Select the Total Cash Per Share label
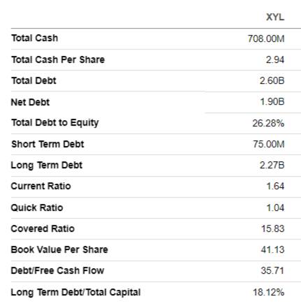 pyautogui.click(x=58, y=59)
